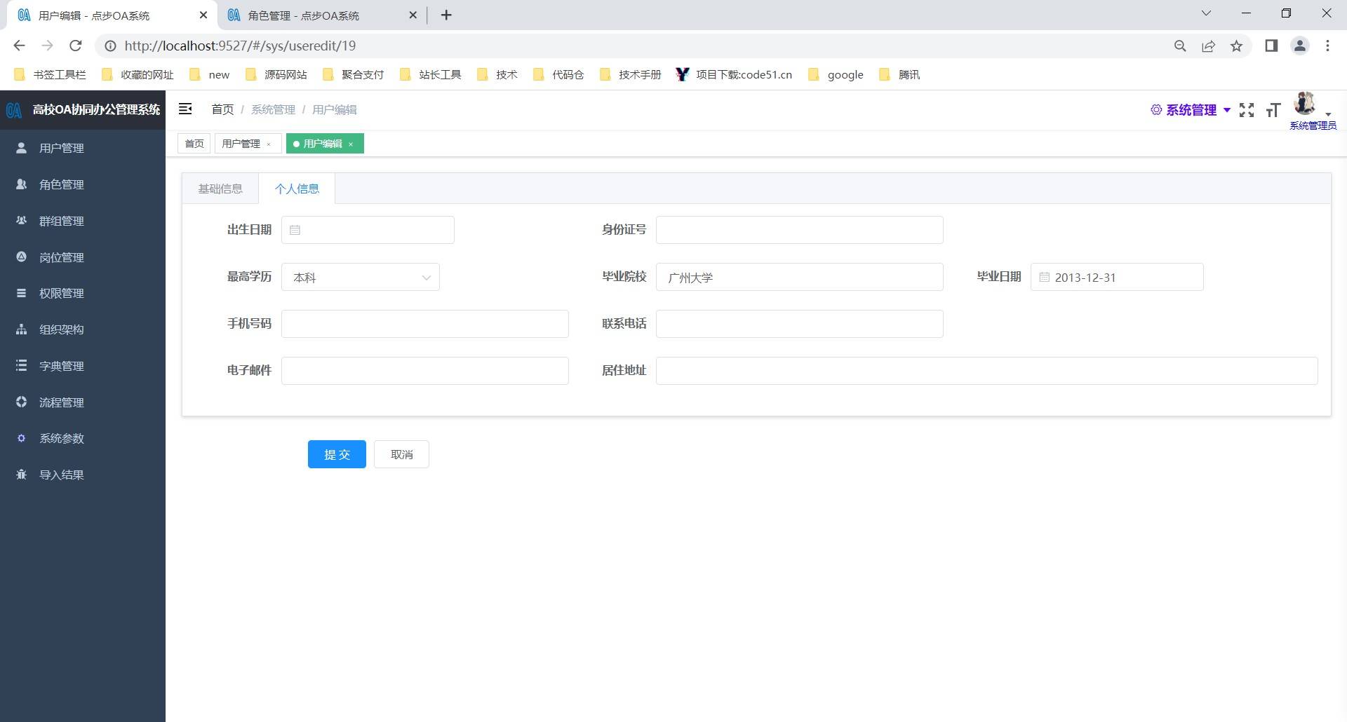Click the browser reload icon

[76, 46]
